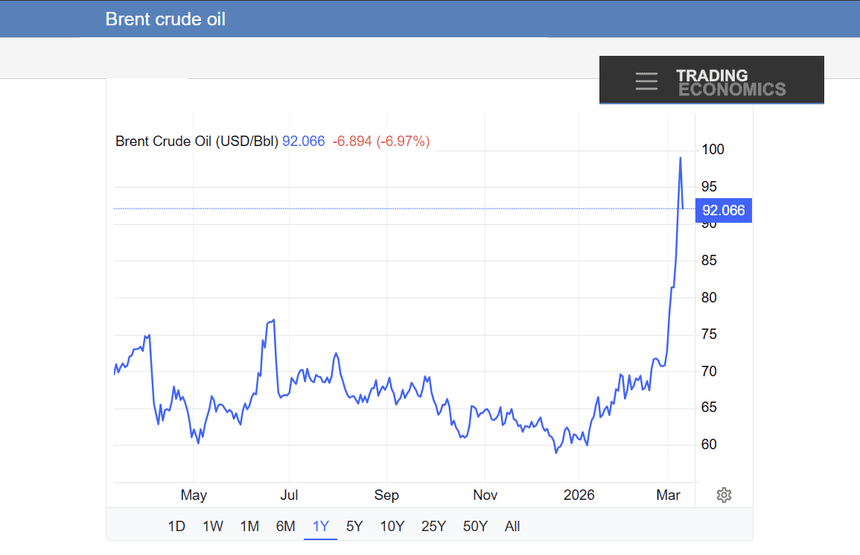
Task: Switch to 5Y time range
Action: coord(354,527)
